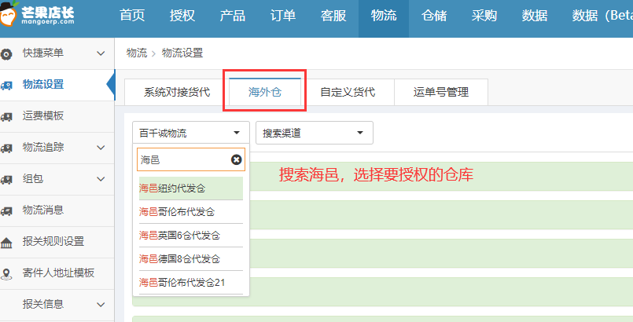Select 物流设置 in the sidebar

[x=57, y=85]
